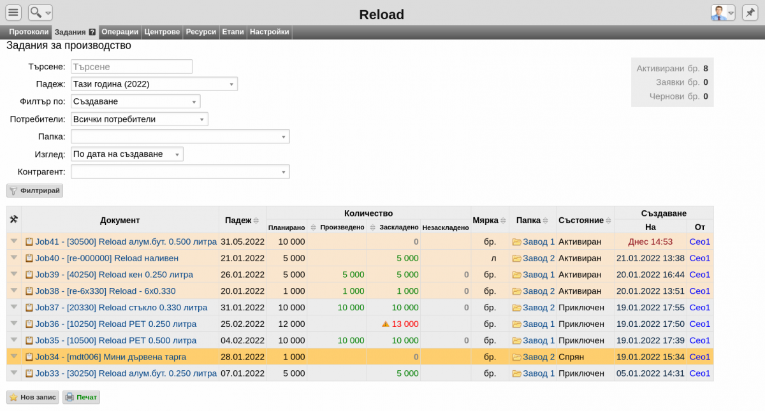The image size is (765, 411).
Task: Click the Филтрирай button
Action: point(35,190)
